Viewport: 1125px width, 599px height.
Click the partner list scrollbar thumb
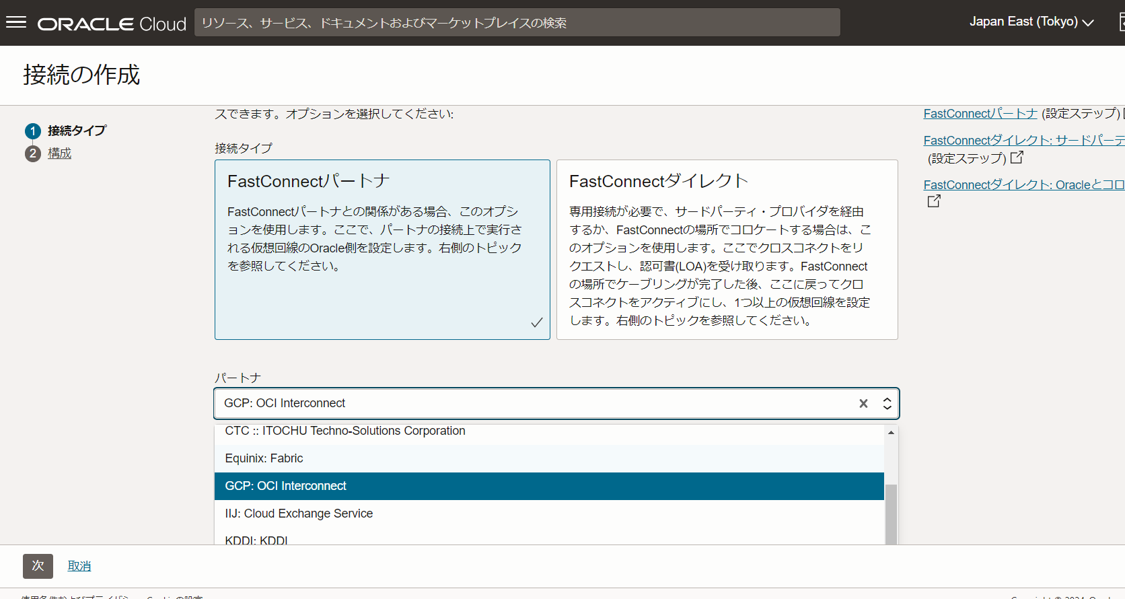pyautogui.click(x=891, y=514)
